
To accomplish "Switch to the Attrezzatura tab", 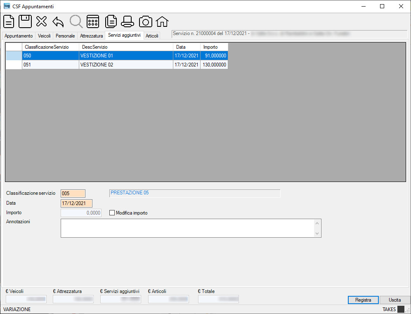I will [91, 36].
